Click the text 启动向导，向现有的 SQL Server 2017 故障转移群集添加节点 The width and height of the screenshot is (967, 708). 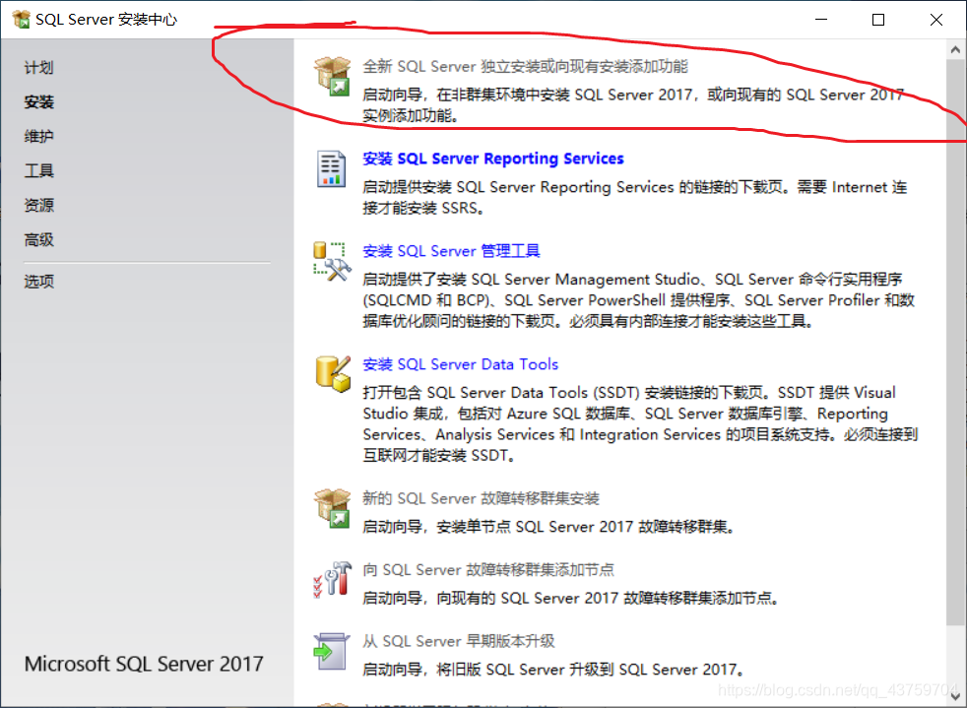(570, 599)
